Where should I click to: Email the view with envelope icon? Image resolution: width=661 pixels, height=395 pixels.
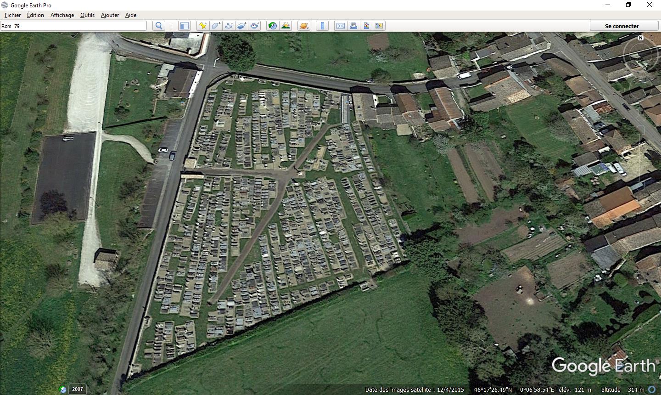(340, 26)
